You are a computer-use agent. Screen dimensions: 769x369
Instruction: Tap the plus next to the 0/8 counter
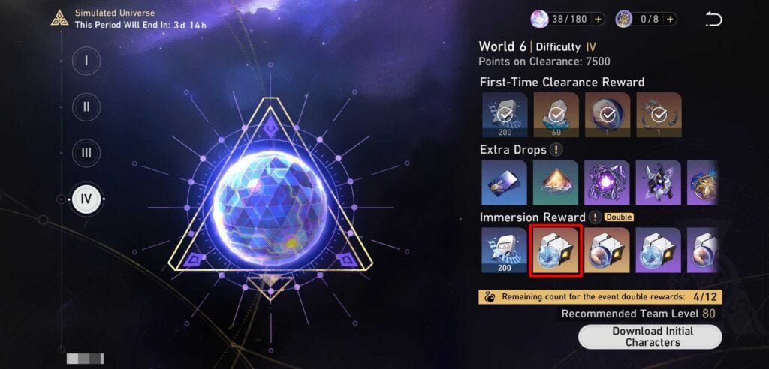[x=670, y=19]
